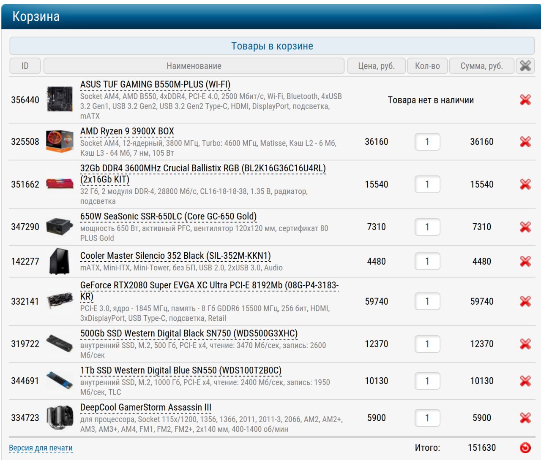541x460 pixels.
Task: Click the Cooler Master case thumbnail
Action: (x=60, y=261)
